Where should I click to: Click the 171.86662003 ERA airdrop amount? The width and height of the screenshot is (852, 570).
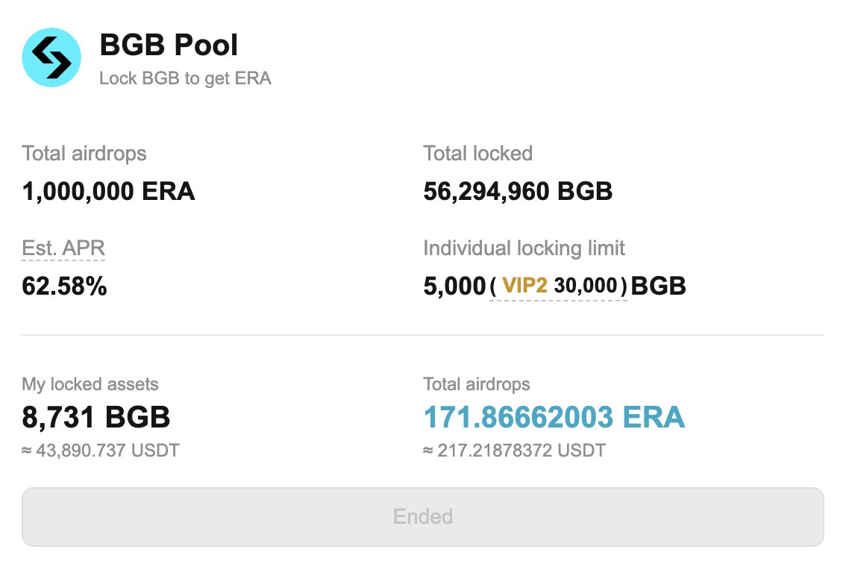click(554, 417)
